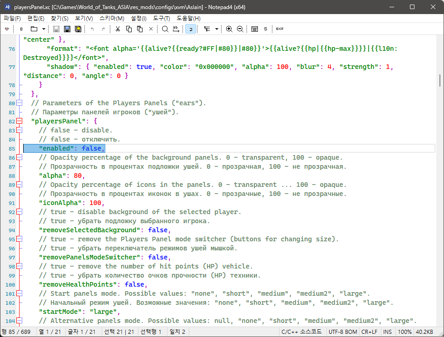
Task: Collapse the fold marker at line 86
Action: point(19,157)
